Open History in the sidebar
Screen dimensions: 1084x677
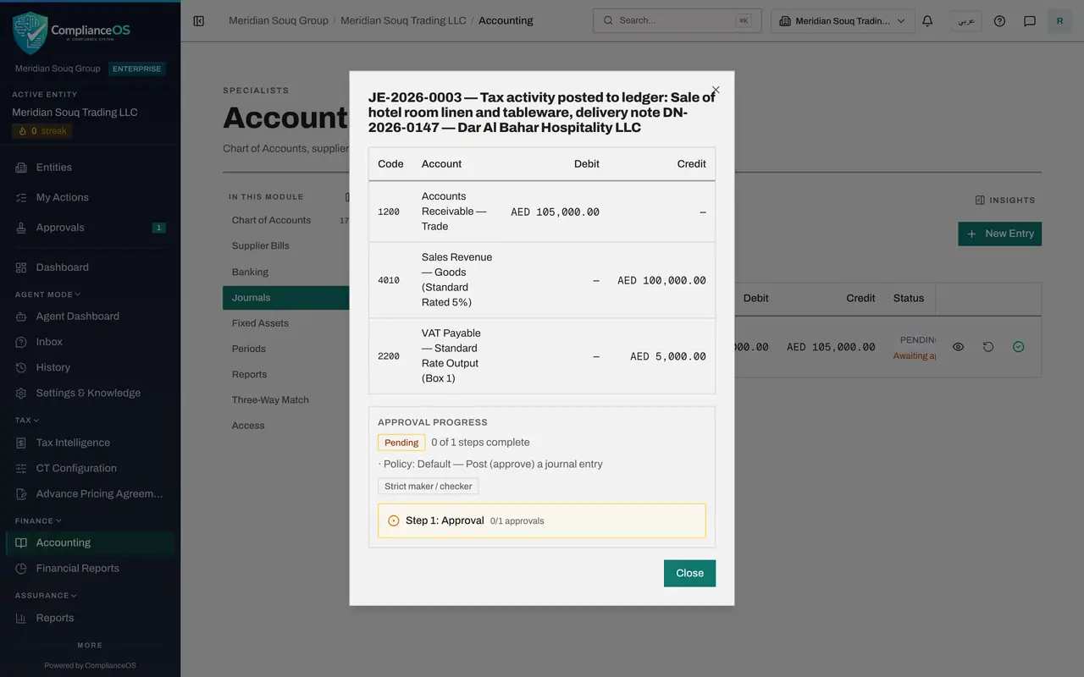pos(90,367)
